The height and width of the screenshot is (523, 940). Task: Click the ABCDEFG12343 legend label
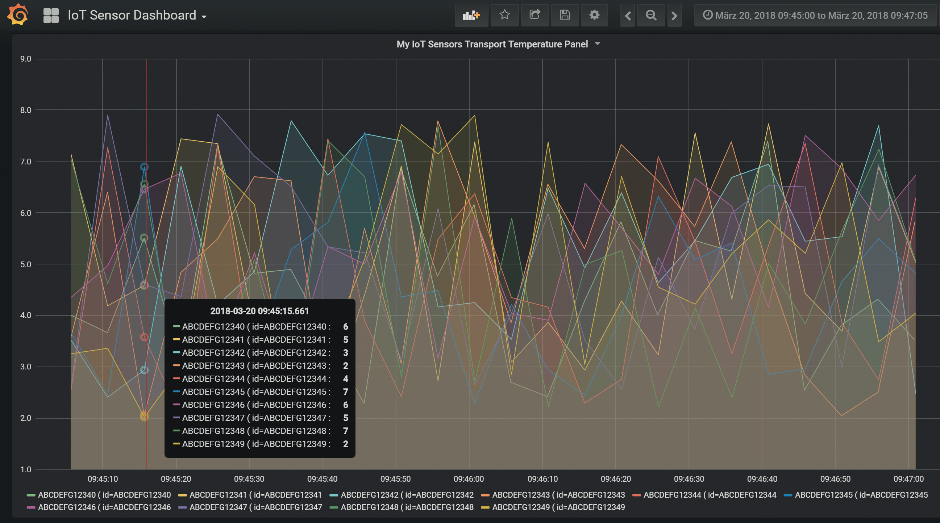pos(558,495)
